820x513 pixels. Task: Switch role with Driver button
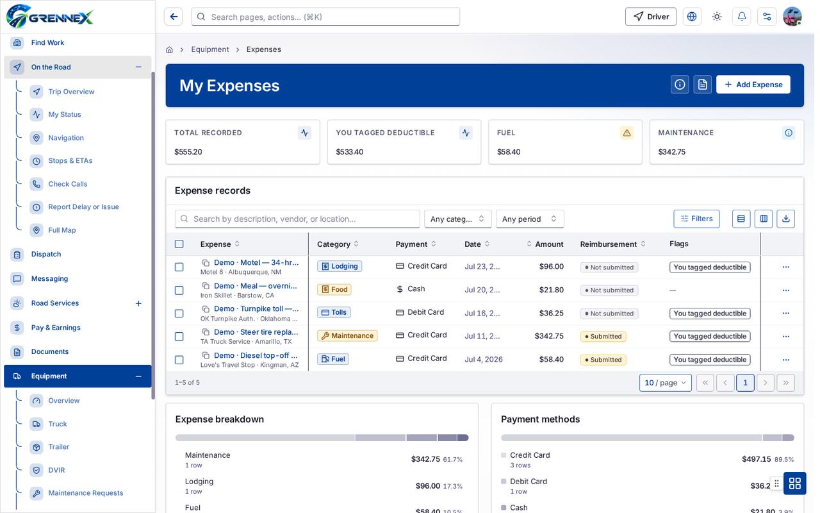pos(651,17)
